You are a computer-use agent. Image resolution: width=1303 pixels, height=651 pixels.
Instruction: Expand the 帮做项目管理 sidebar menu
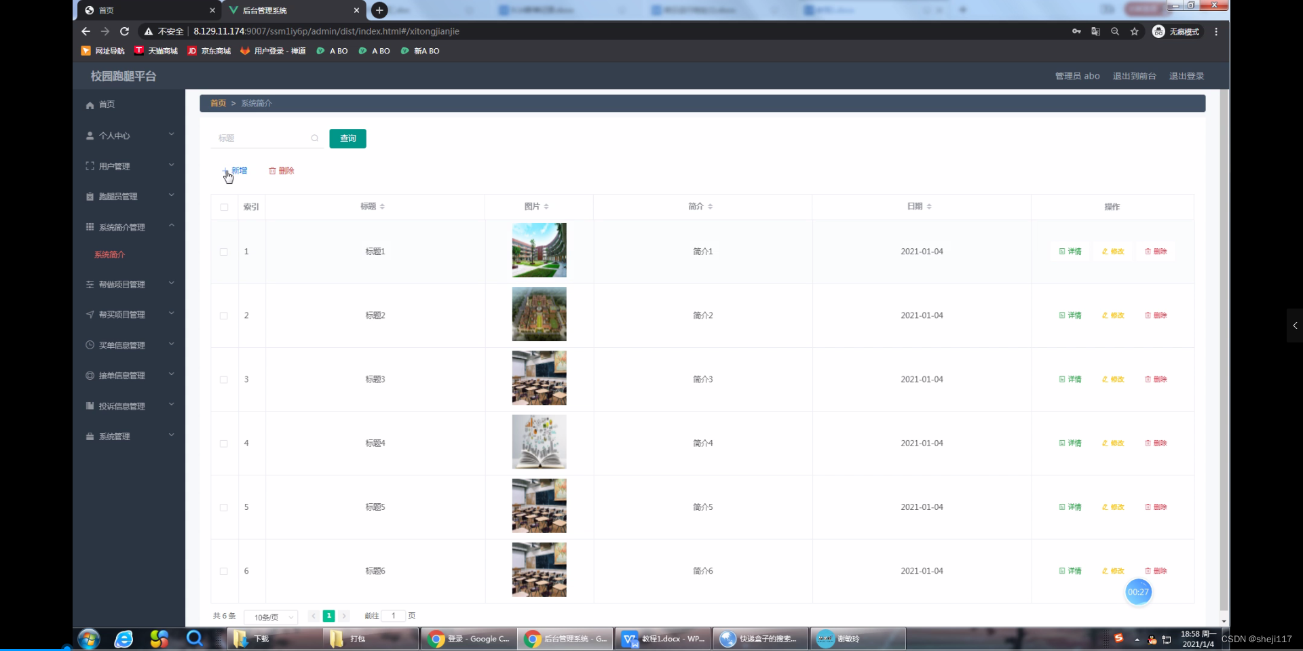129,285
